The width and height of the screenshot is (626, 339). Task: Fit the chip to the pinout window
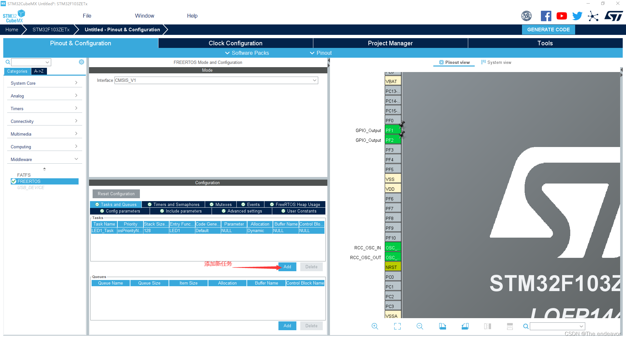coord(397,326)
